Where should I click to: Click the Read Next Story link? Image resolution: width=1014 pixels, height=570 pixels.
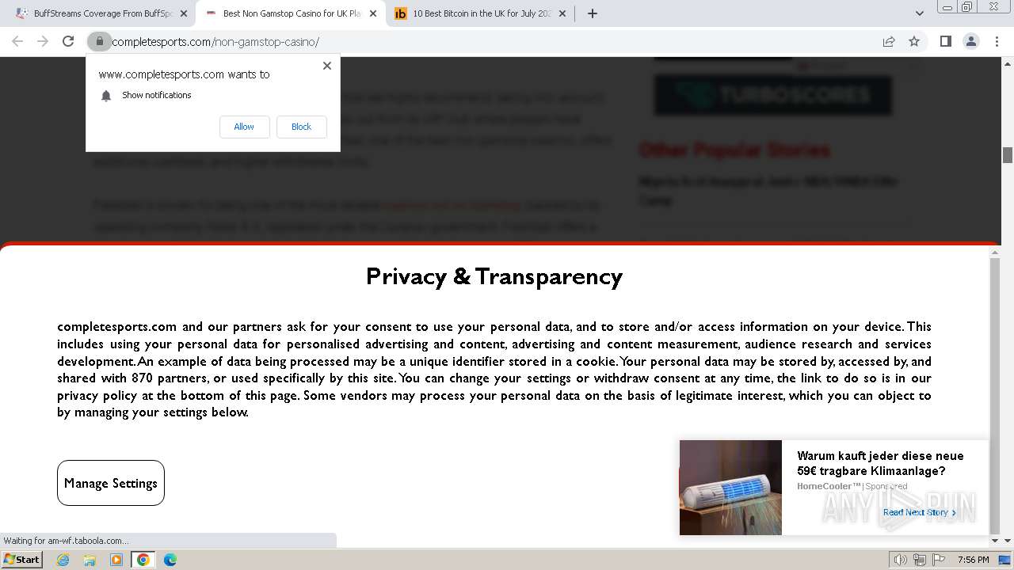click(x=920, y=512)
